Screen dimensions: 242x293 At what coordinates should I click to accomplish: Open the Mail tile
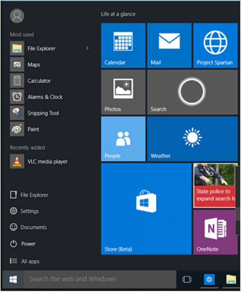coord(169,45)
